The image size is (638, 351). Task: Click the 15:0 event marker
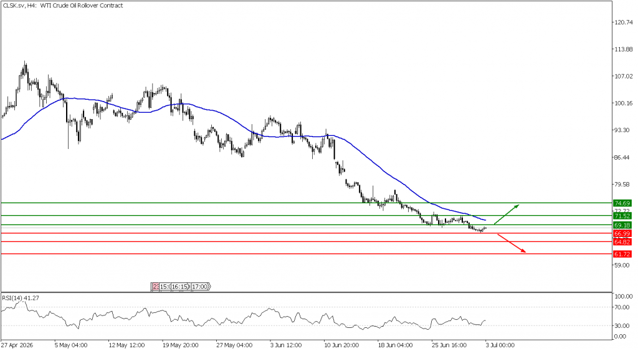coord(164,287)
